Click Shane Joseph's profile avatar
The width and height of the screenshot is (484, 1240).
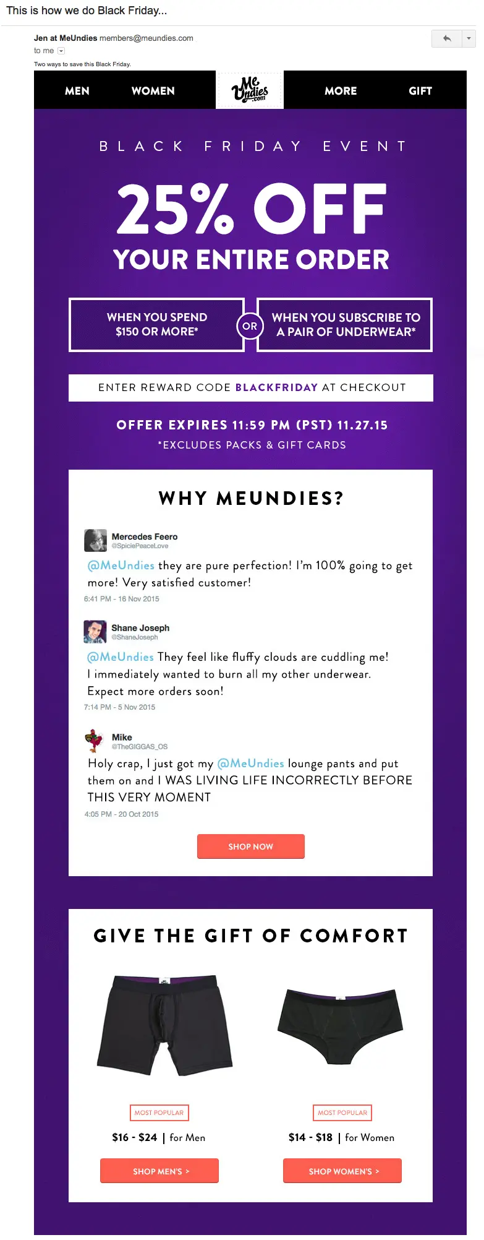[95, 632]
